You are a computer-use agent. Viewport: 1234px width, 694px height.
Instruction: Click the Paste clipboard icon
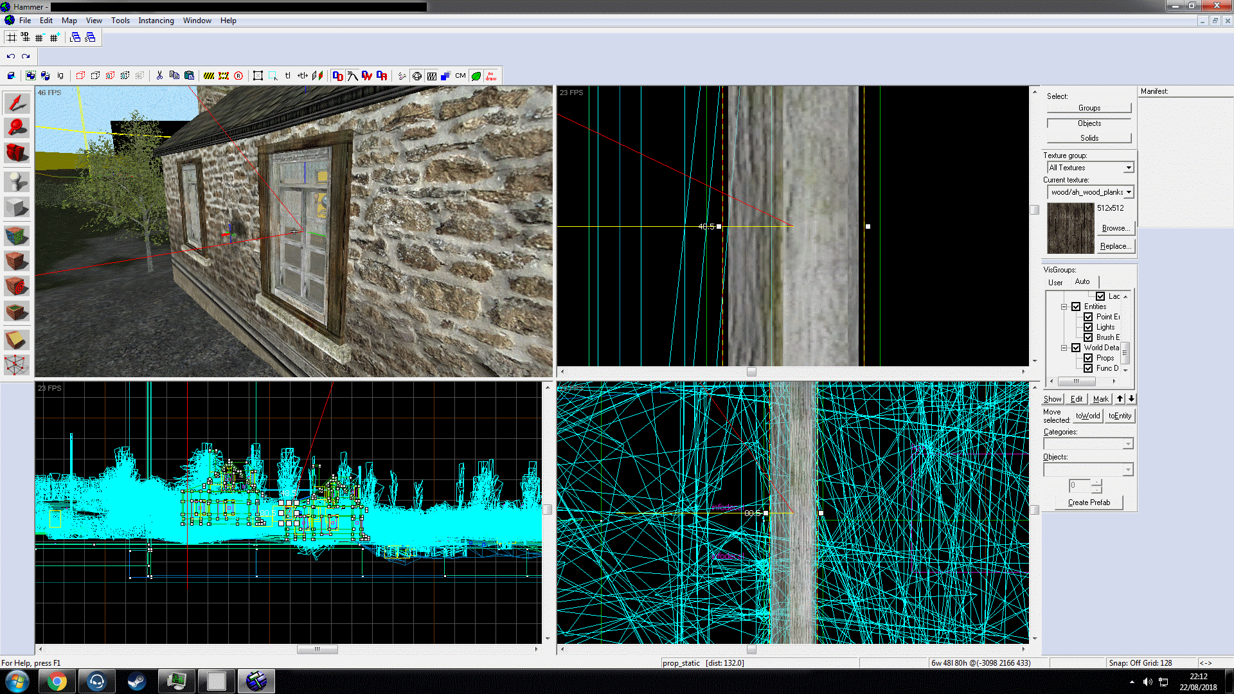tap(189, 76)
